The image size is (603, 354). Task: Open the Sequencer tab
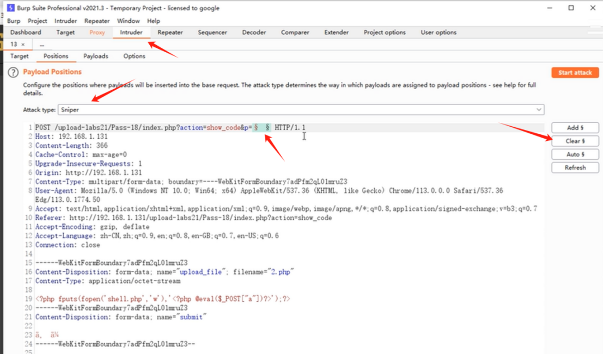click(212, 32)
